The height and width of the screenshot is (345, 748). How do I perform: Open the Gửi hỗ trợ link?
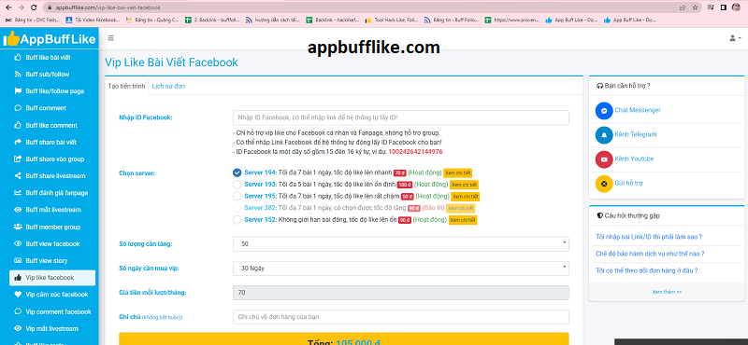coord(629,183)
